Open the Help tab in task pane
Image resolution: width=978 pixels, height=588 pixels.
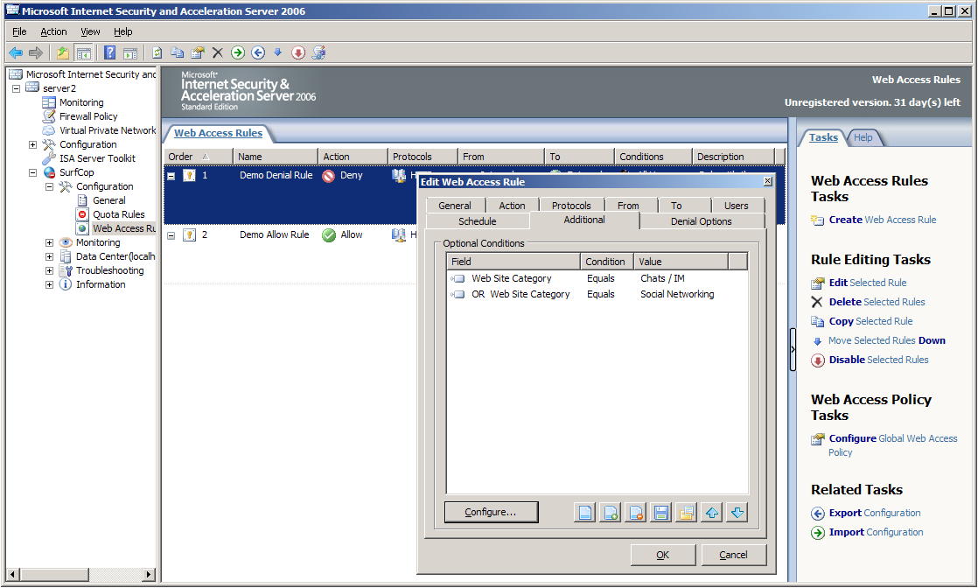863,137
